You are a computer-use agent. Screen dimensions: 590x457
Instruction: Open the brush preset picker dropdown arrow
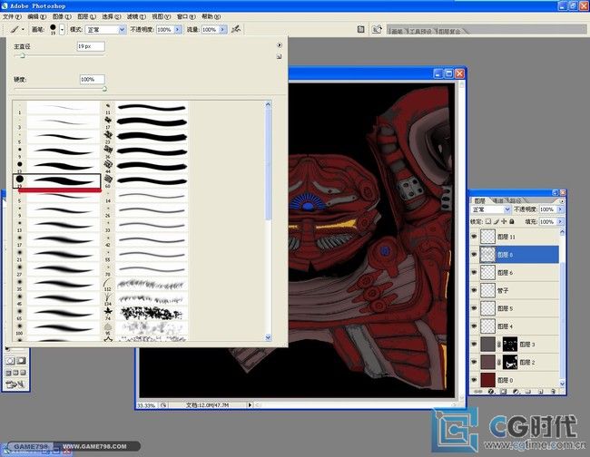tap(62, 29)
